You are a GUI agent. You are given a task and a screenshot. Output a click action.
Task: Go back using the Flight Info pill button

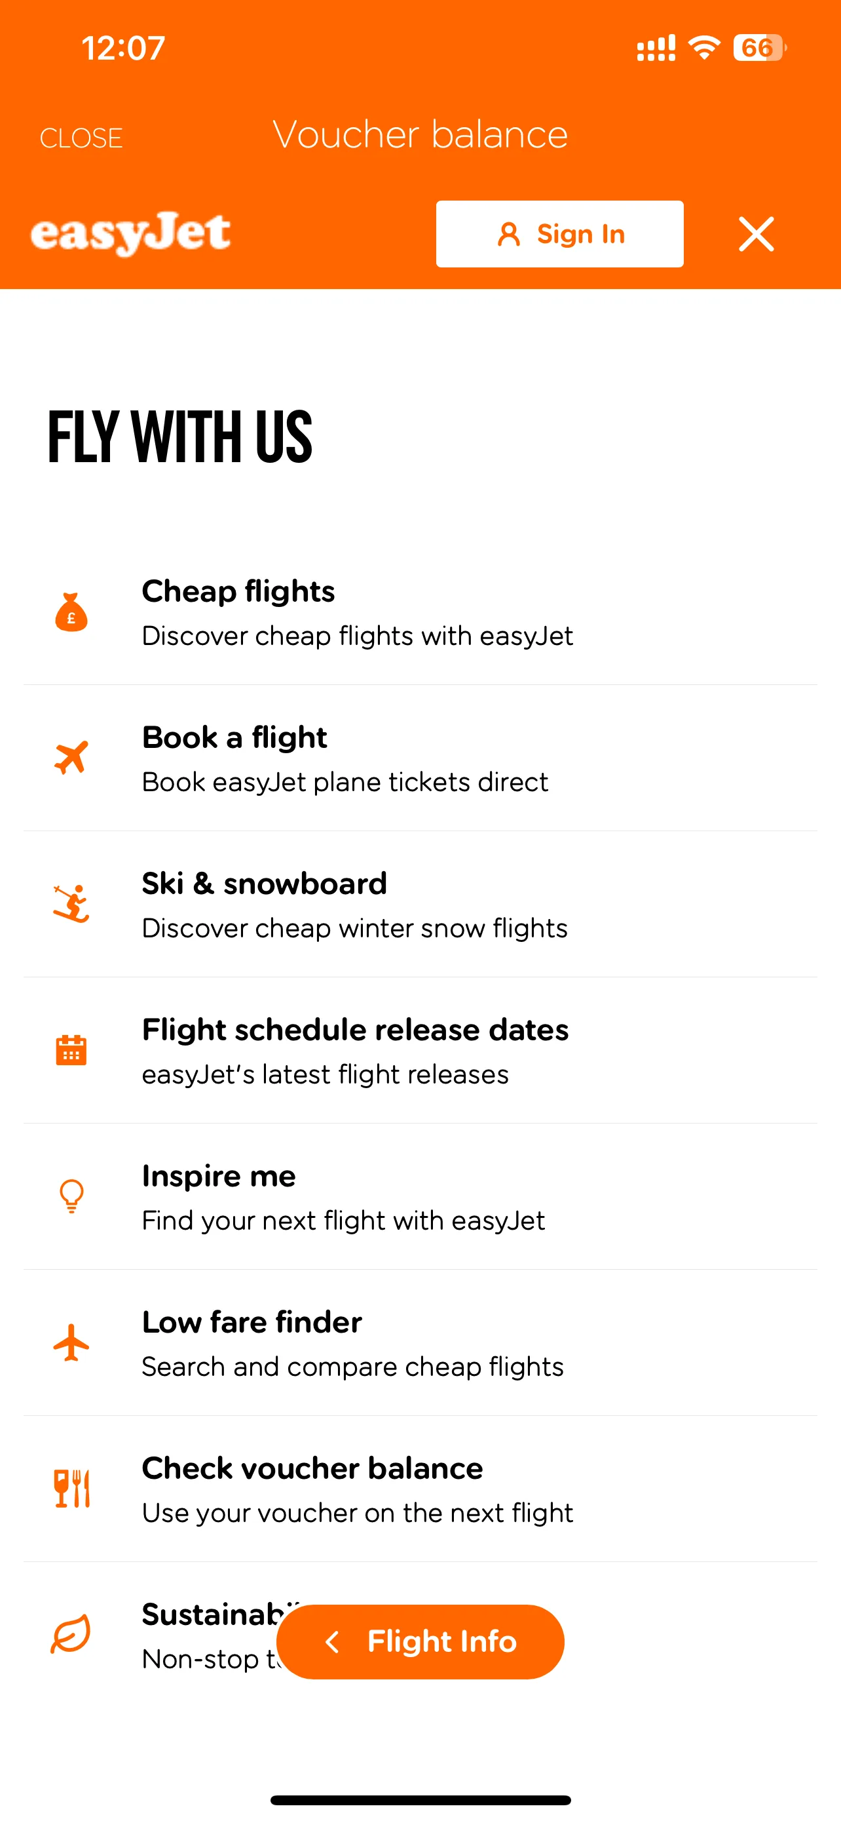pos(420,1641)
